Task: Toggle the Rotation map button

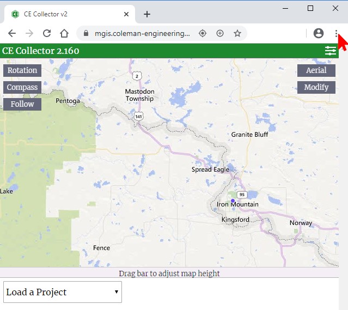Action: pyautogui.click(x=22, y=70)
